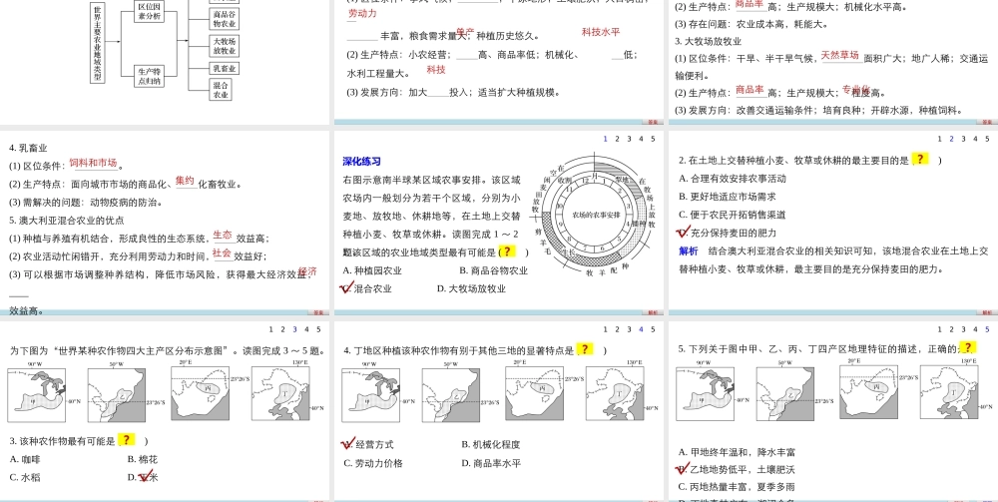Choose option B 更好地适应市场需求

(728, 197)
